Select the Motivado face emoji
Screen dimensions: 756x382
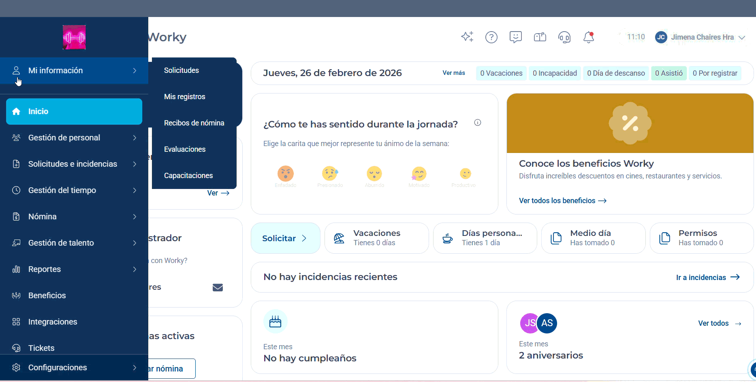click(419, 174)
